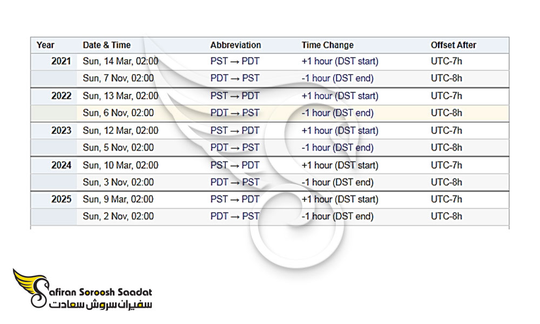
Task: Select the 2022 year cell
Action: click(x=62, y=96)
